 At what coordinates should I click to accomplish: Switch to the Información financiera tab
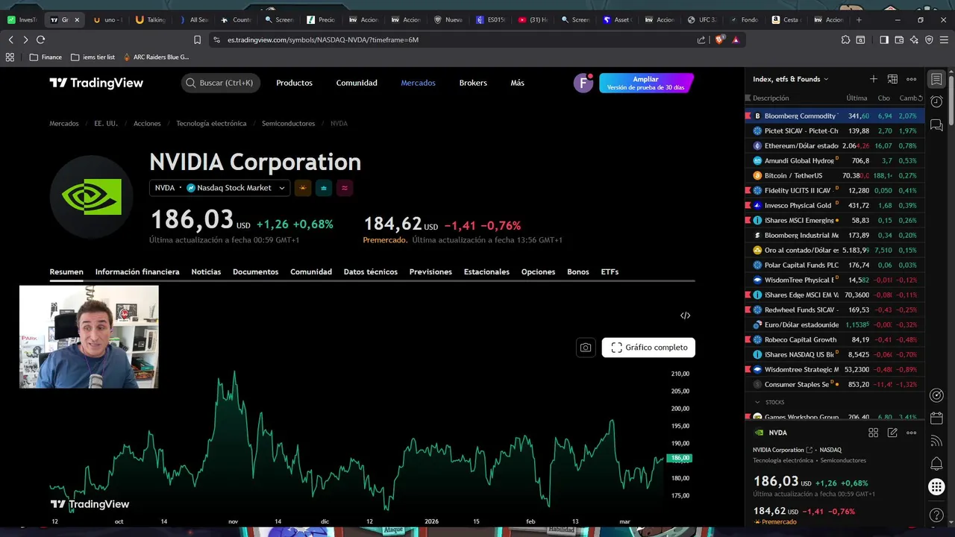point(137,271)
